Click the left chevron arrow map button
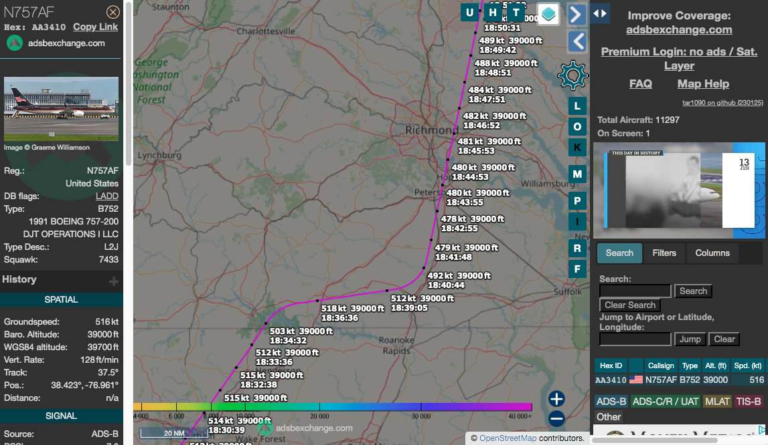The image size is (768, 445). click(x=577, y=41)
